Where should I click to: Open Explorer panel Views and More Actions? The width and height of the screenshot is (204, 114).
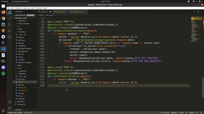tap(34, 12)
